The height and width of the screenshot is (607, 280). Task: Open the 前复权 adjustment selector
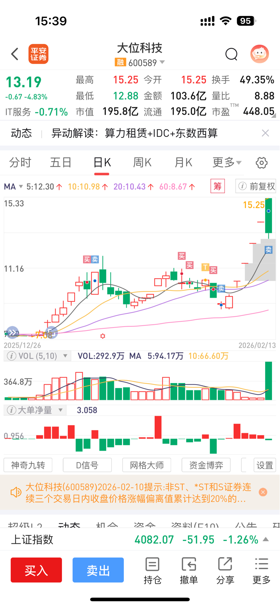tap(256, 186)
